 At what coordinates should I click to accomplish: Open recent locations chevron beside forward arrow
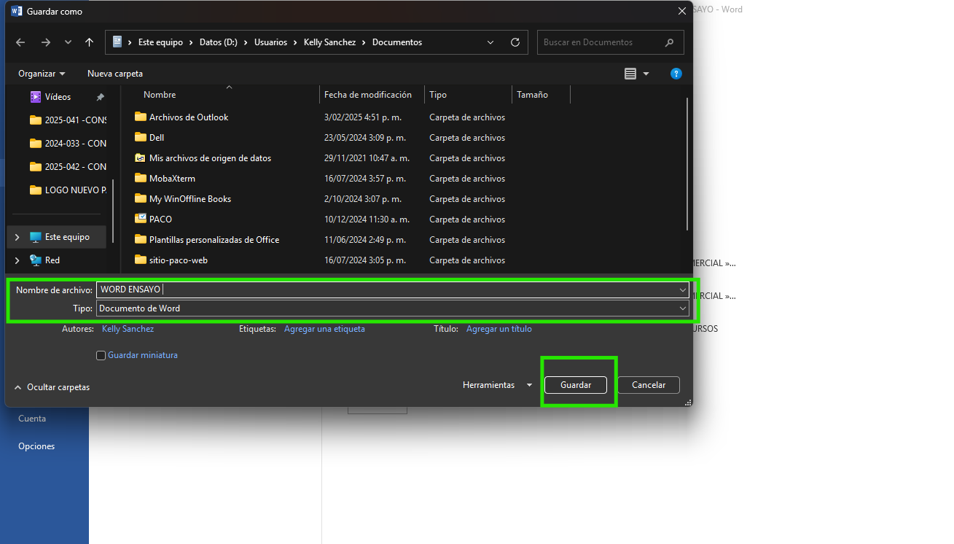point(68,42)
